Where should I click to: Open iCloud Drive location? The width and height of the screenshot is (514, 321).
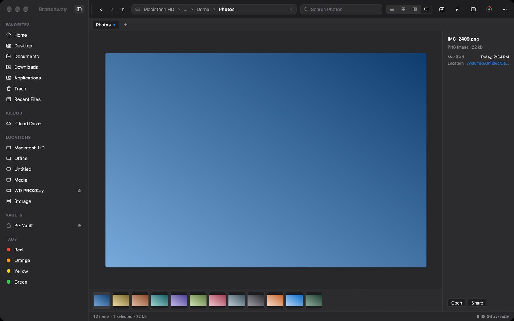(x=44, y=123)
